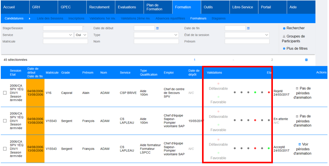Click the green validation dot in first row
The image size is (329, 166).
(255, 92)
